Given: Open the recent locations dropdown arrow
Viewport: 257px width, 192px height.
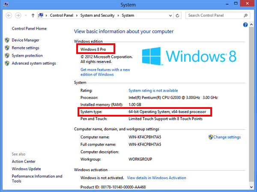Looking at the screenshot, I should point(26,15).
